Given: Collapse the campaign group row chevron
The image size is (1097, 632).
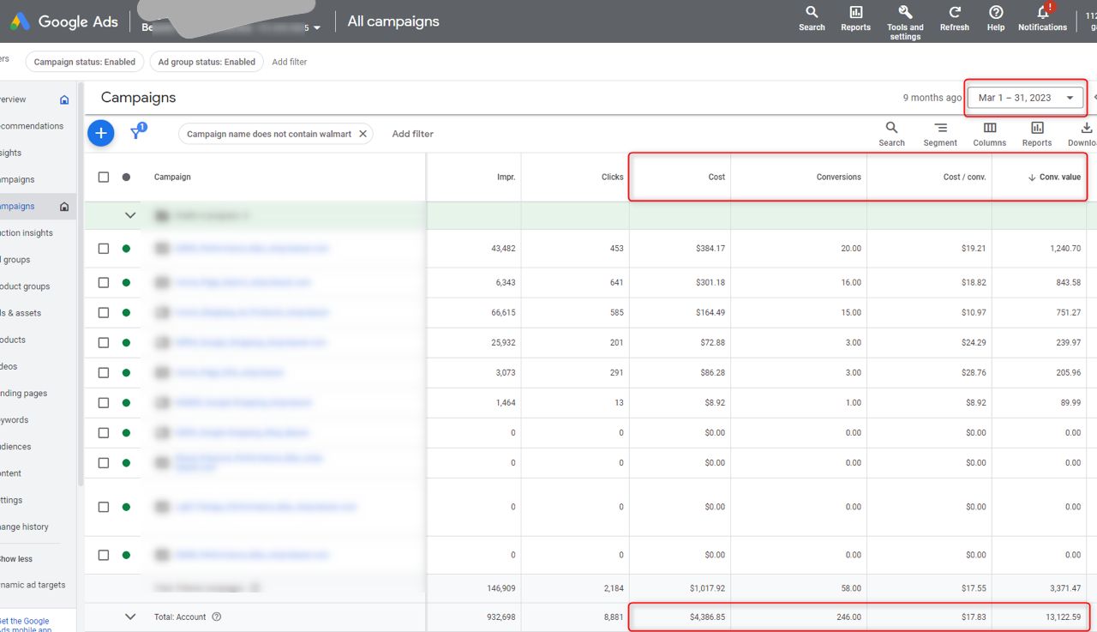Looking at the screenshot, I should (x=130, y=216).
